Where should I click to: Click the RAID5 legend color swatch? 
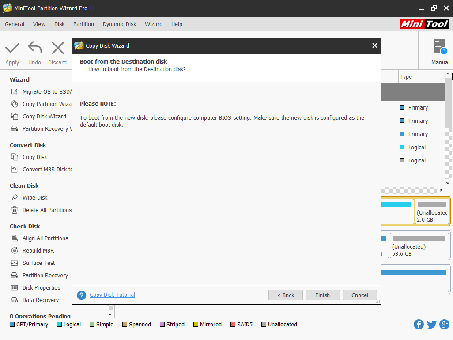pos(233,325)
